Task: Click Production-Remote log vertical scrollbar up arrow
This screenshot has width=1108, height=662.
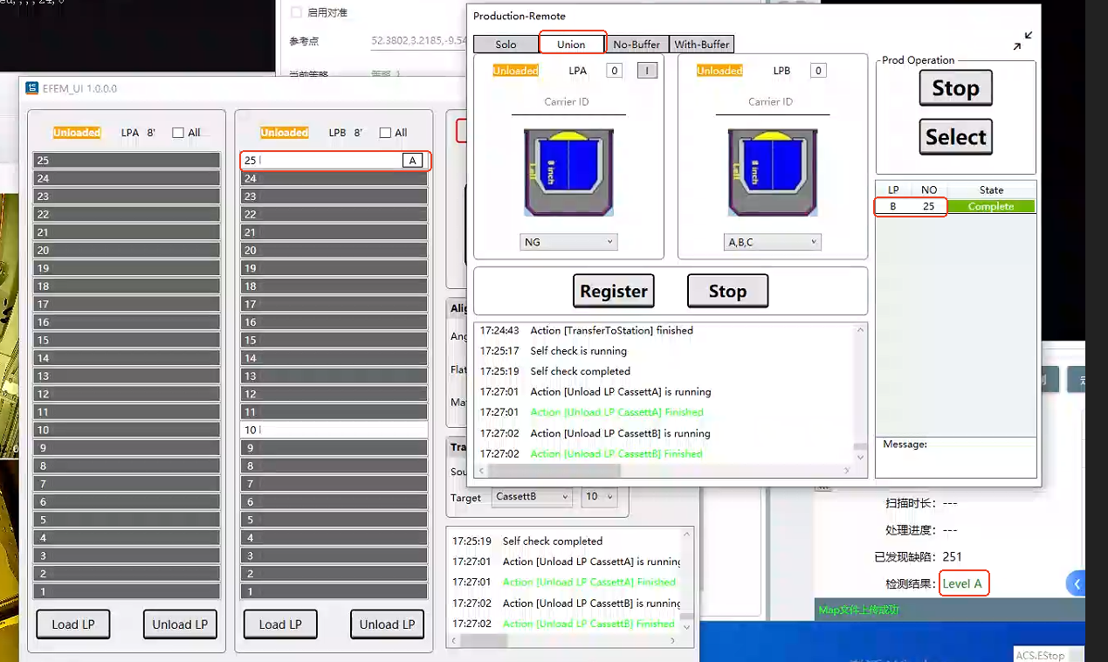Action: (x=861, y=329)
